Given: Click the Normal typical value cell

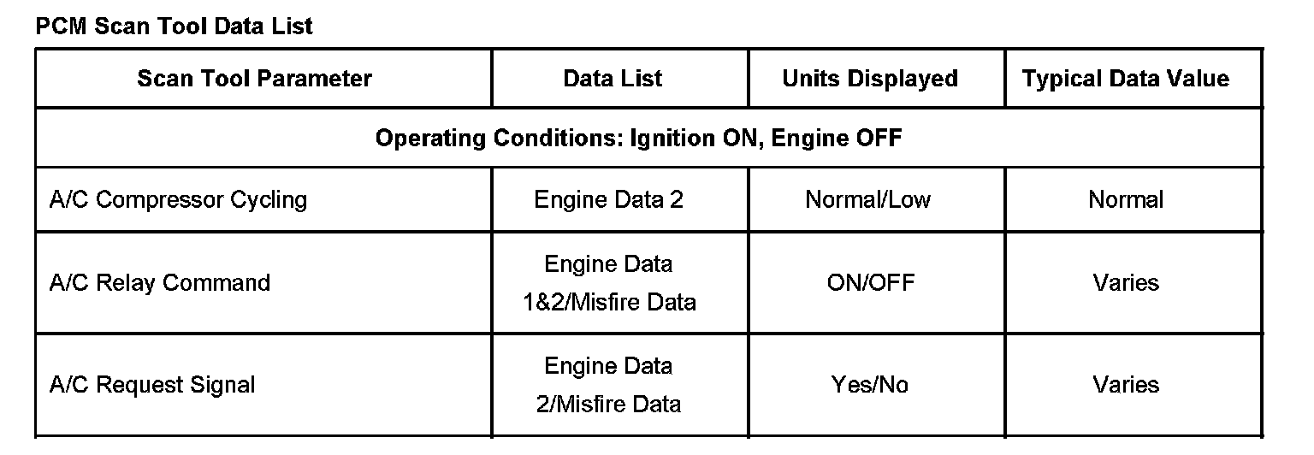Looking at the screenshot, I should click(1126, 200).
